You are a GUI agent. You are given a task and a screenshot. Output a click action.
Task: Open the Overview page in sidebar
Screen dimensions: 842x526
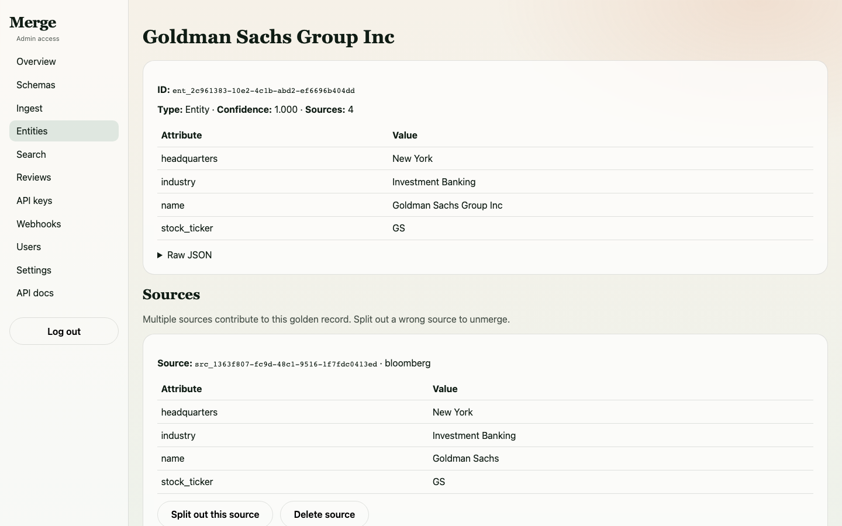(64, 61)
